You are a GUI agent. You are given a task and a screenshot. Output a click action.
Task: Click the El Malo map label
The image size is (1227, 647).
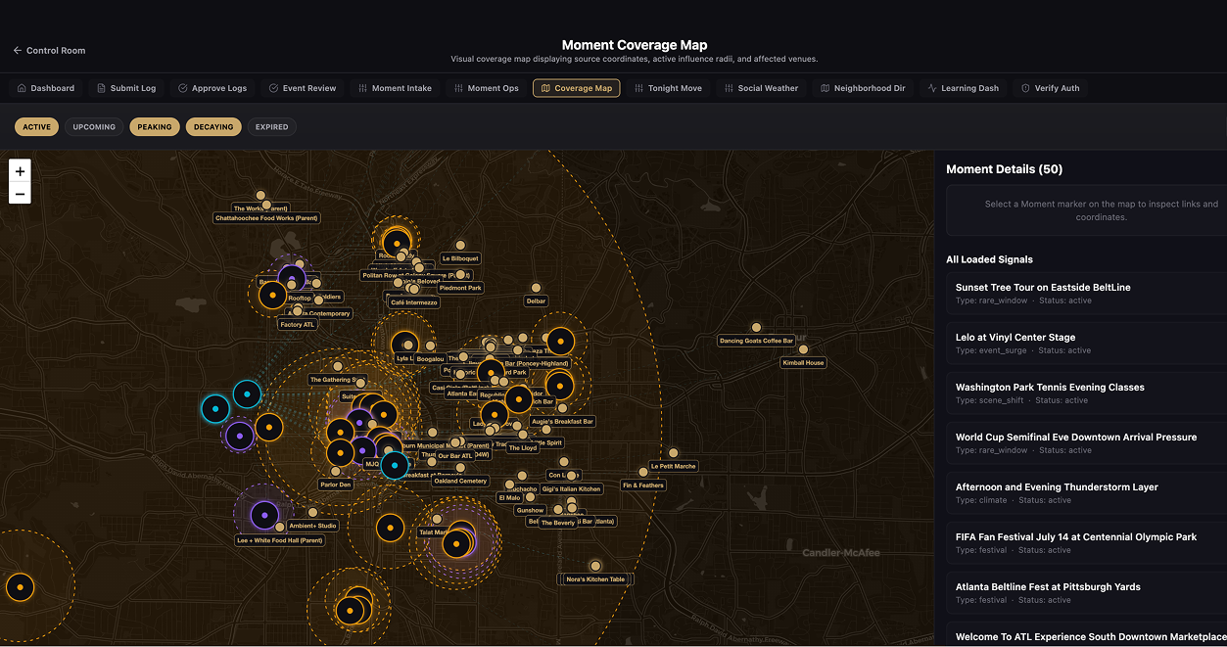click(x=509, y=497)
